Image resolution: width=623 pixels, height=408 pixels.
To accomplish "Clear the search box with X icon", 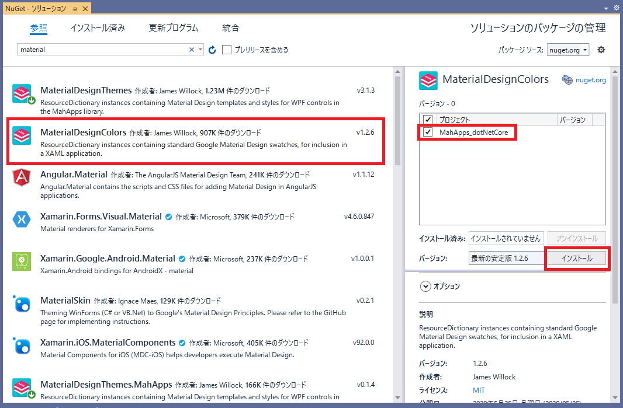I will (192, 50).
